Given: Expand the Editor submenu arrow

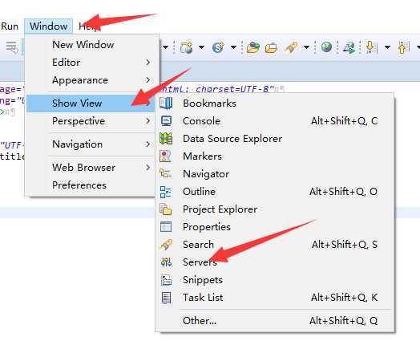Looking at the screenshot, I should 147,63.
